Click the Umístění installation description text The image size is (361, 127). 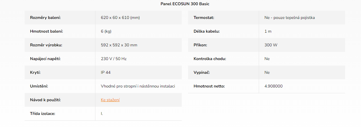click(x=138, y=86)
